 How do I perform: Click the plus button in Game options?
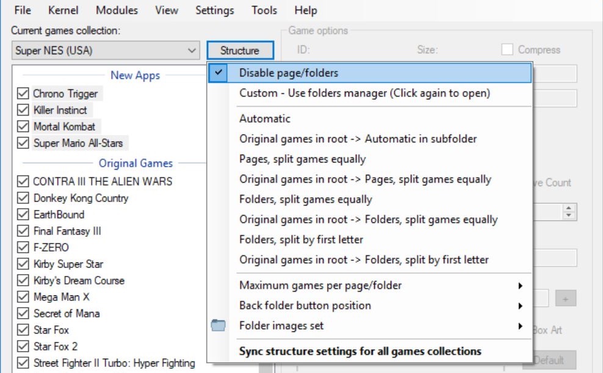pyautogui.click(x=565, y=299)
